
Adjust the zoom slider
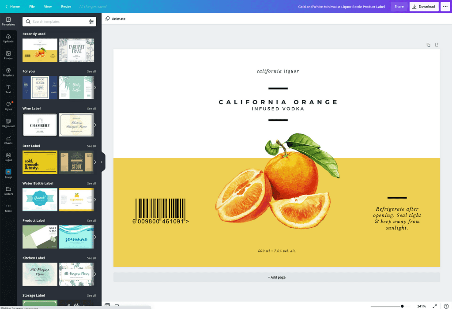402,305
